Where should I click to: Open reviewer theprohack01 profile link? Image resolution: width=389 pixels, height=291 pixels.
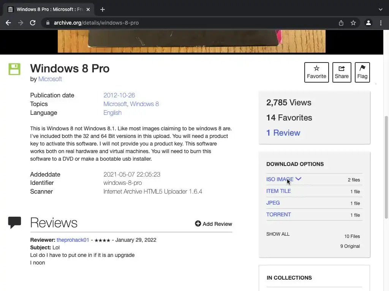[x=73, y=240]
